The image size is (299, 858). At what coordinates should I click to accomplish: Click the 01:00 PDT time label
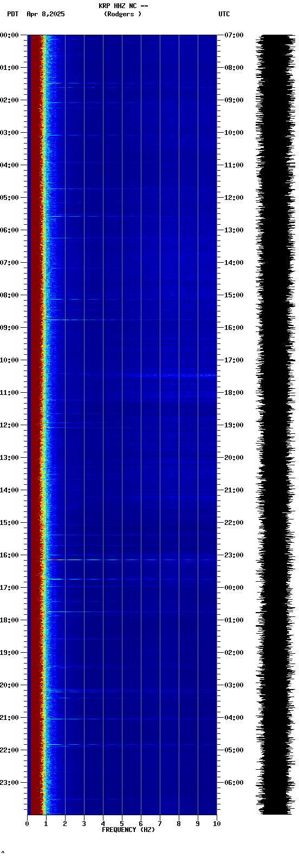(10, 68)
